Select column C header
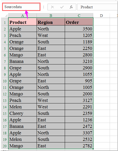 tap(79, 16)
